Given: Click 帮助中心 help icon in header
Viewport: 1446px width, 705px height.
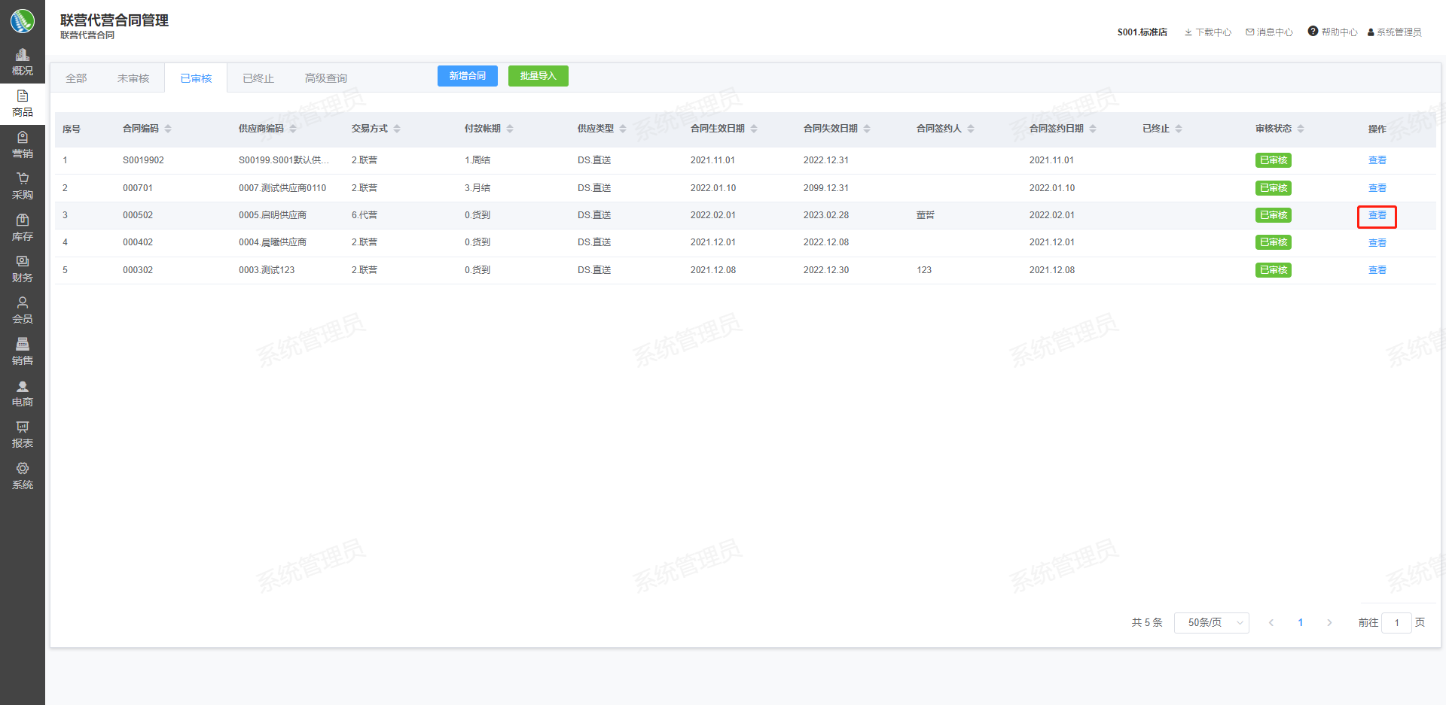Looking at the screenshot, I should [x=1313, y=32].
